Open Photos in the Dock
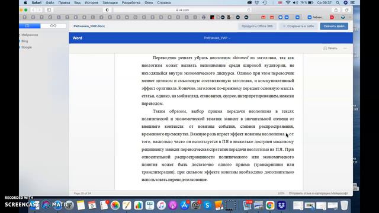This screenshot has height=213, width=379. (x=115, y=205)
